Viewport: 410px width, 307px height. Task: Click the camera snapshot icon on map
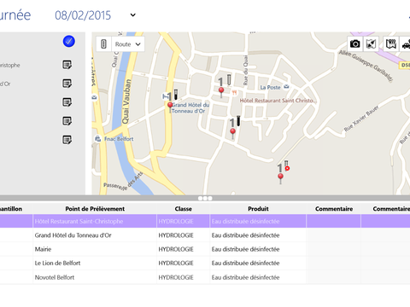[354, 43]
